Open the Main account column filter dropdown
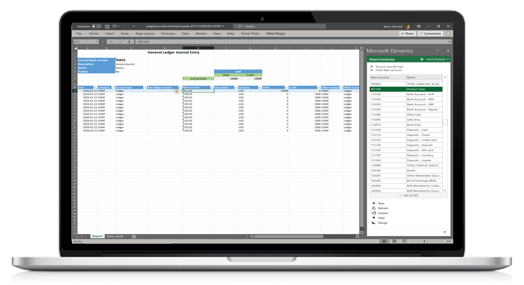This screenshot has width=524, height=285. click(x=212, y=87)
